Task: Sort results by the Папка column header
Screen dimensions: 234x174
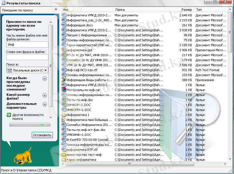Action: 138,10
